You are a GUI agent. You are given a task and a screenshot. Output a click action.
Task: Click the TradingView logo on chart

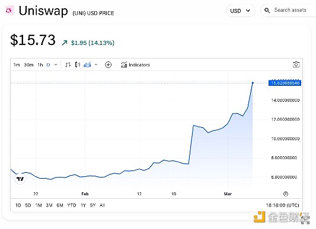[x=20, y=179]
